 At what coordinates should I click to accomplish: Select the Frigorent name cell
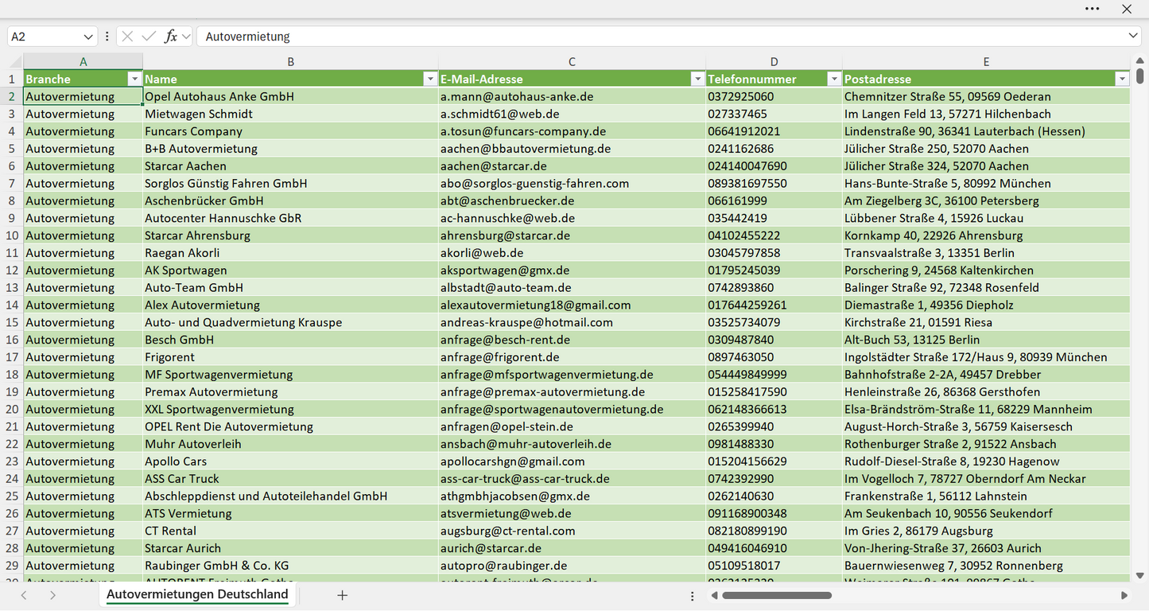coord(291,357)
